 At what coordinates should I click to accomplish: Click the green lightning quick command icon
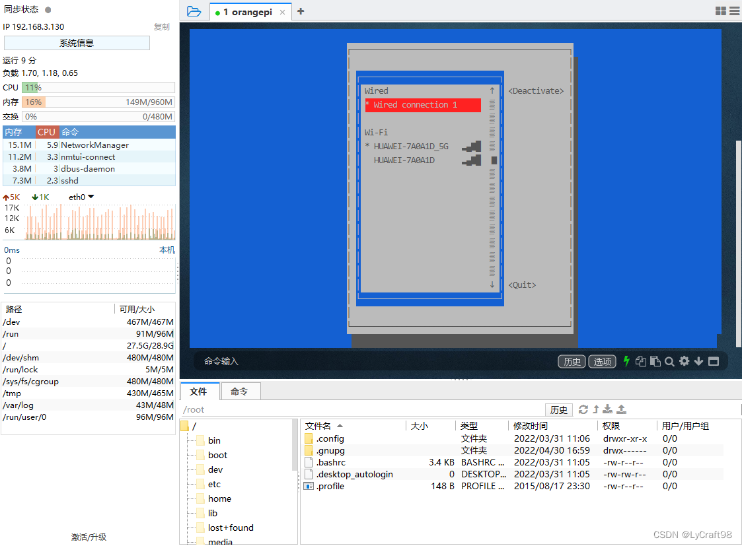pos(626,361)
